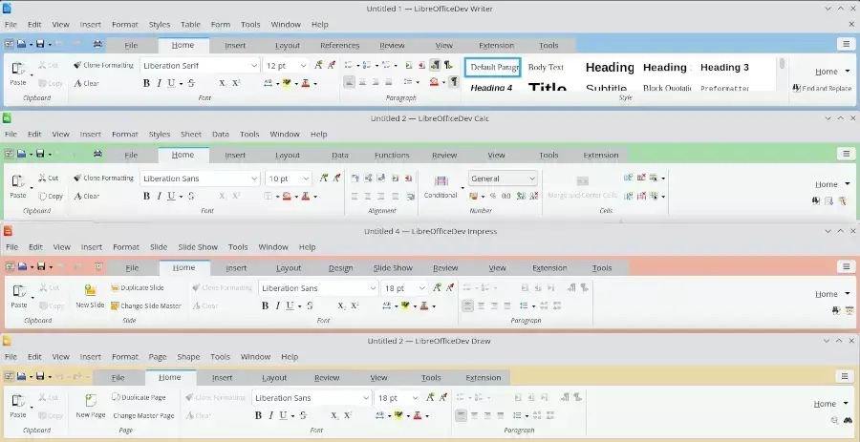860x442 pixels.
Task: Click Draw Paste icon
Action: (x=18, y=400)
